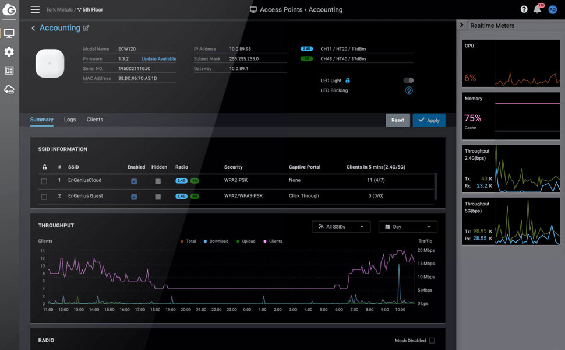Click the SSID column header
This screenshot has width=565, height=350.
pos(73,167)
